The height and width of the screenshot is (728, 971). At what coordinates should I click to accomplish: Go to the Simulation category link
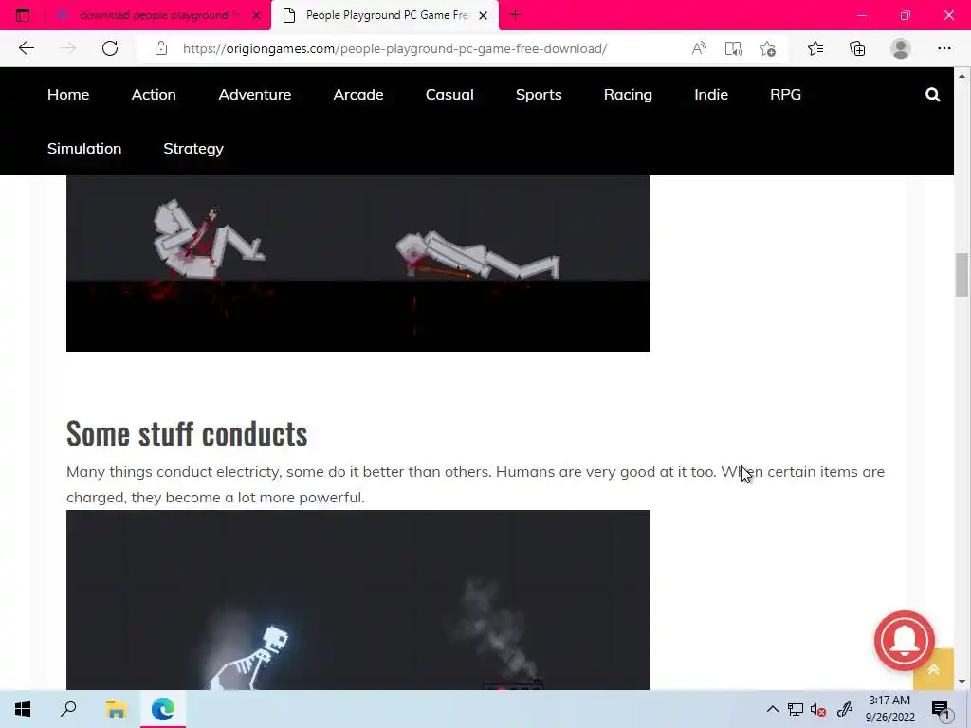click(x=84, y=149)
